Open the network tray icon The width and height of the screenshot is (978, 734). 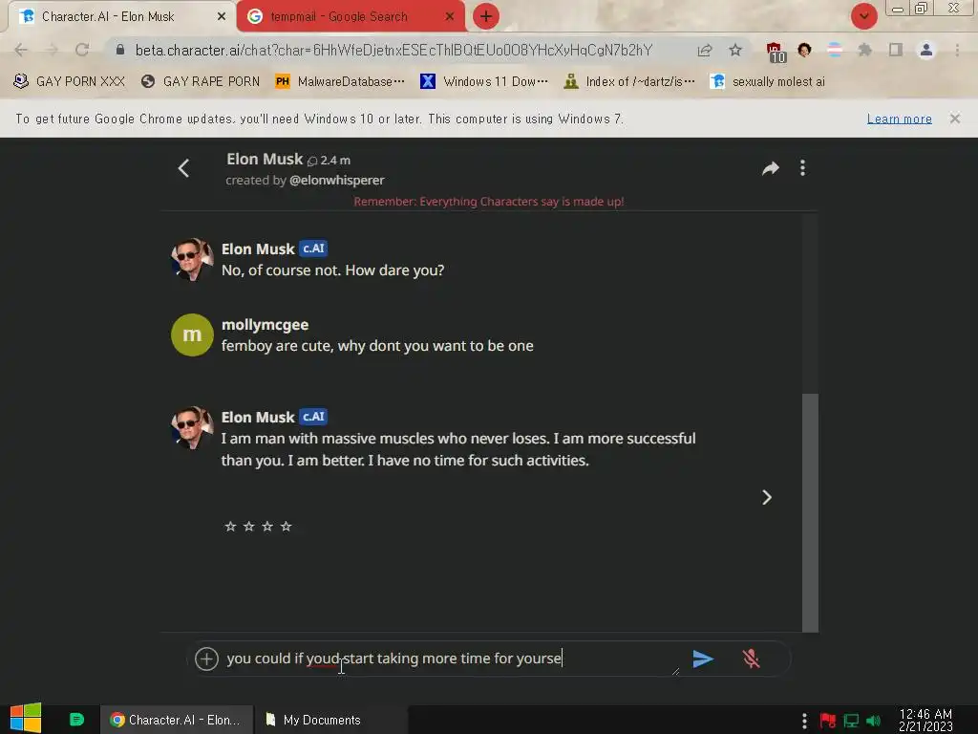click(851, 721)
